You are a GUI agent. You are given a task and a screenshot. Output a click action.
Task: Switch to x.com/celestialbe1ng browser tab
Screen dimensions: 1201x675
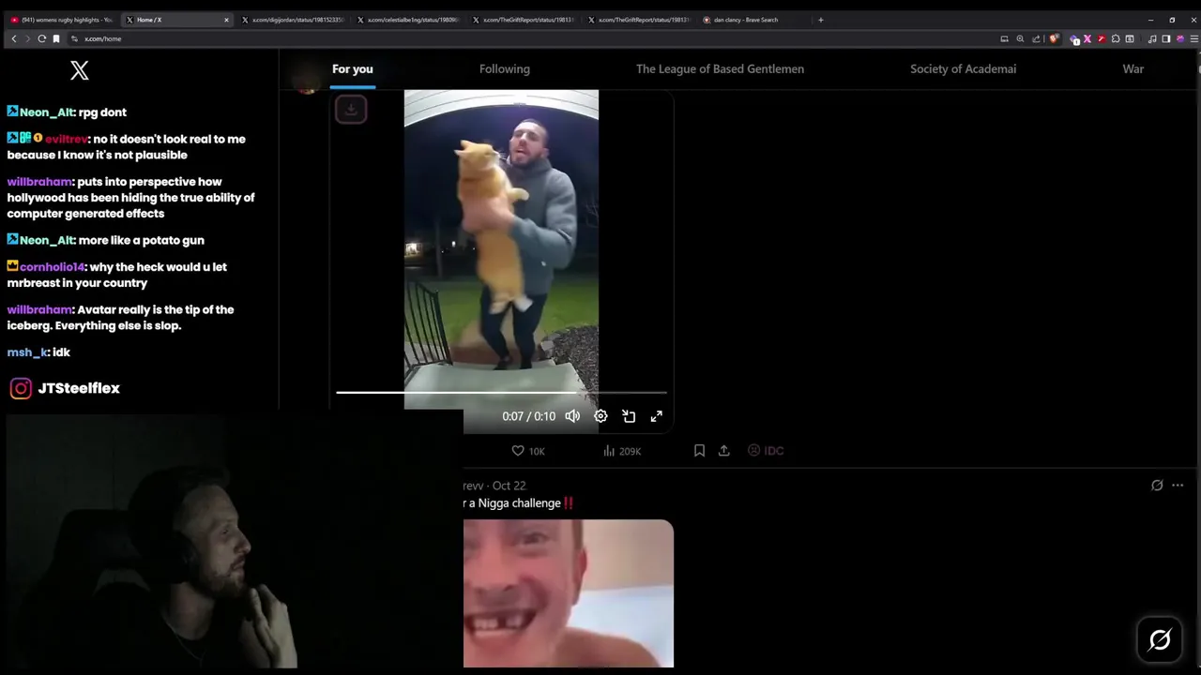pos(410,20)
